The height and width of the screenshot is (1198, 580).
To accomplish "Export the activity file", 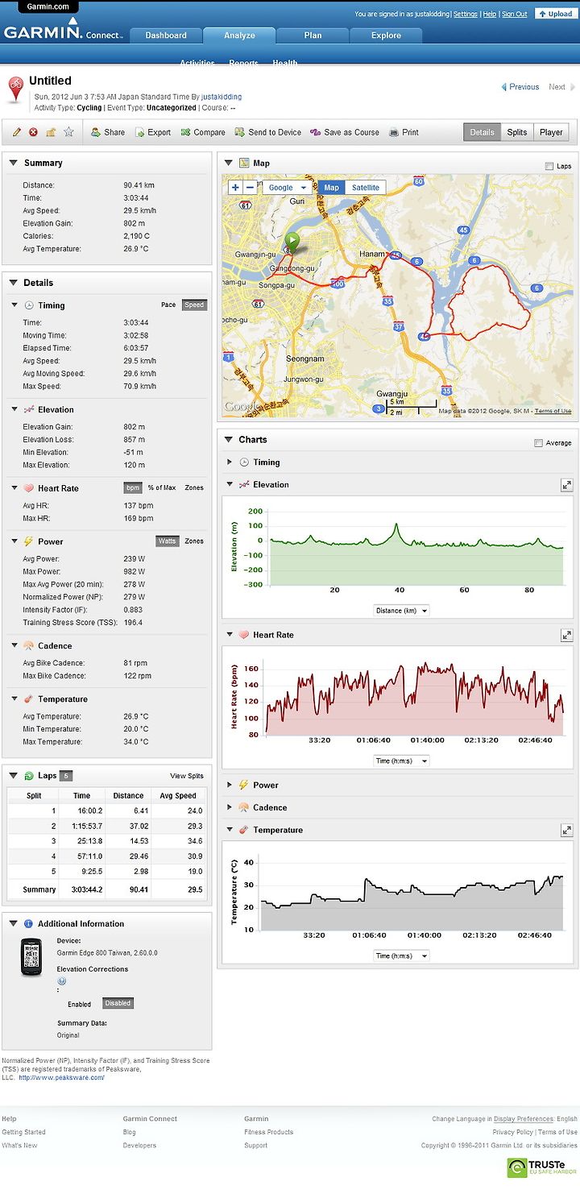I will [x=152, y=132].
